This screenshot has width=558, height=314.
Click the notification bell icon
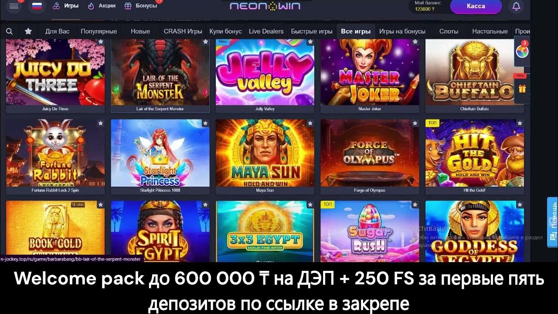[516, 6]
